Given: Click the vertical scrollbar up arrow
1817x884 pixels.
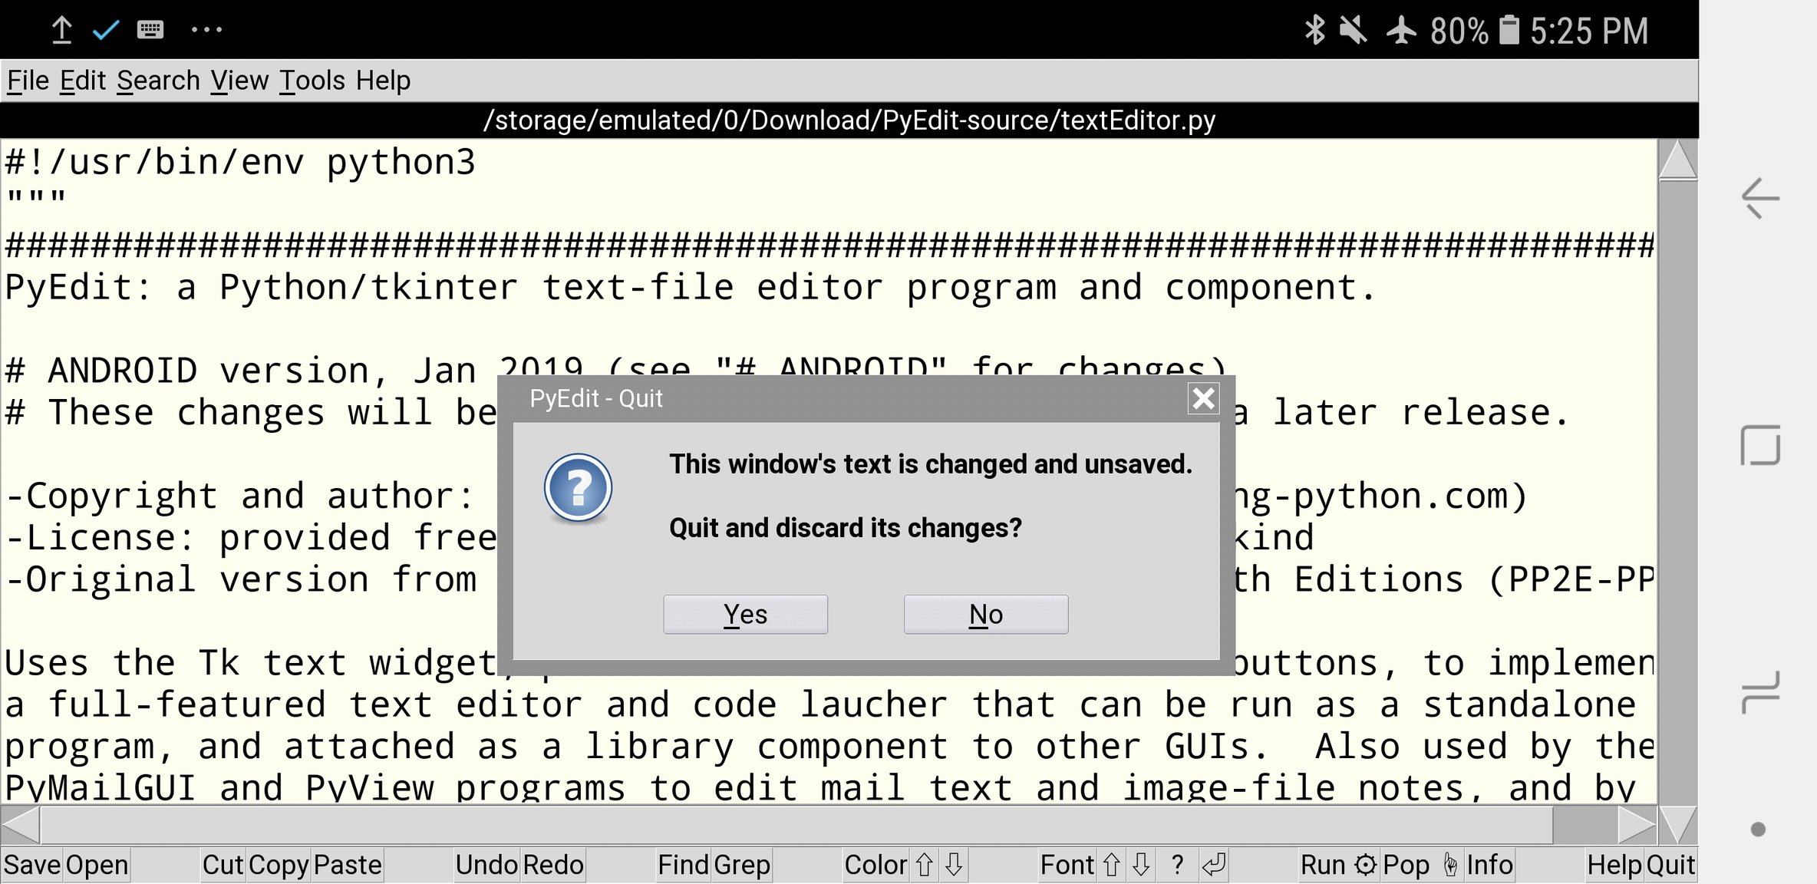Looking at the screenshot, I should pos(1677,160).
